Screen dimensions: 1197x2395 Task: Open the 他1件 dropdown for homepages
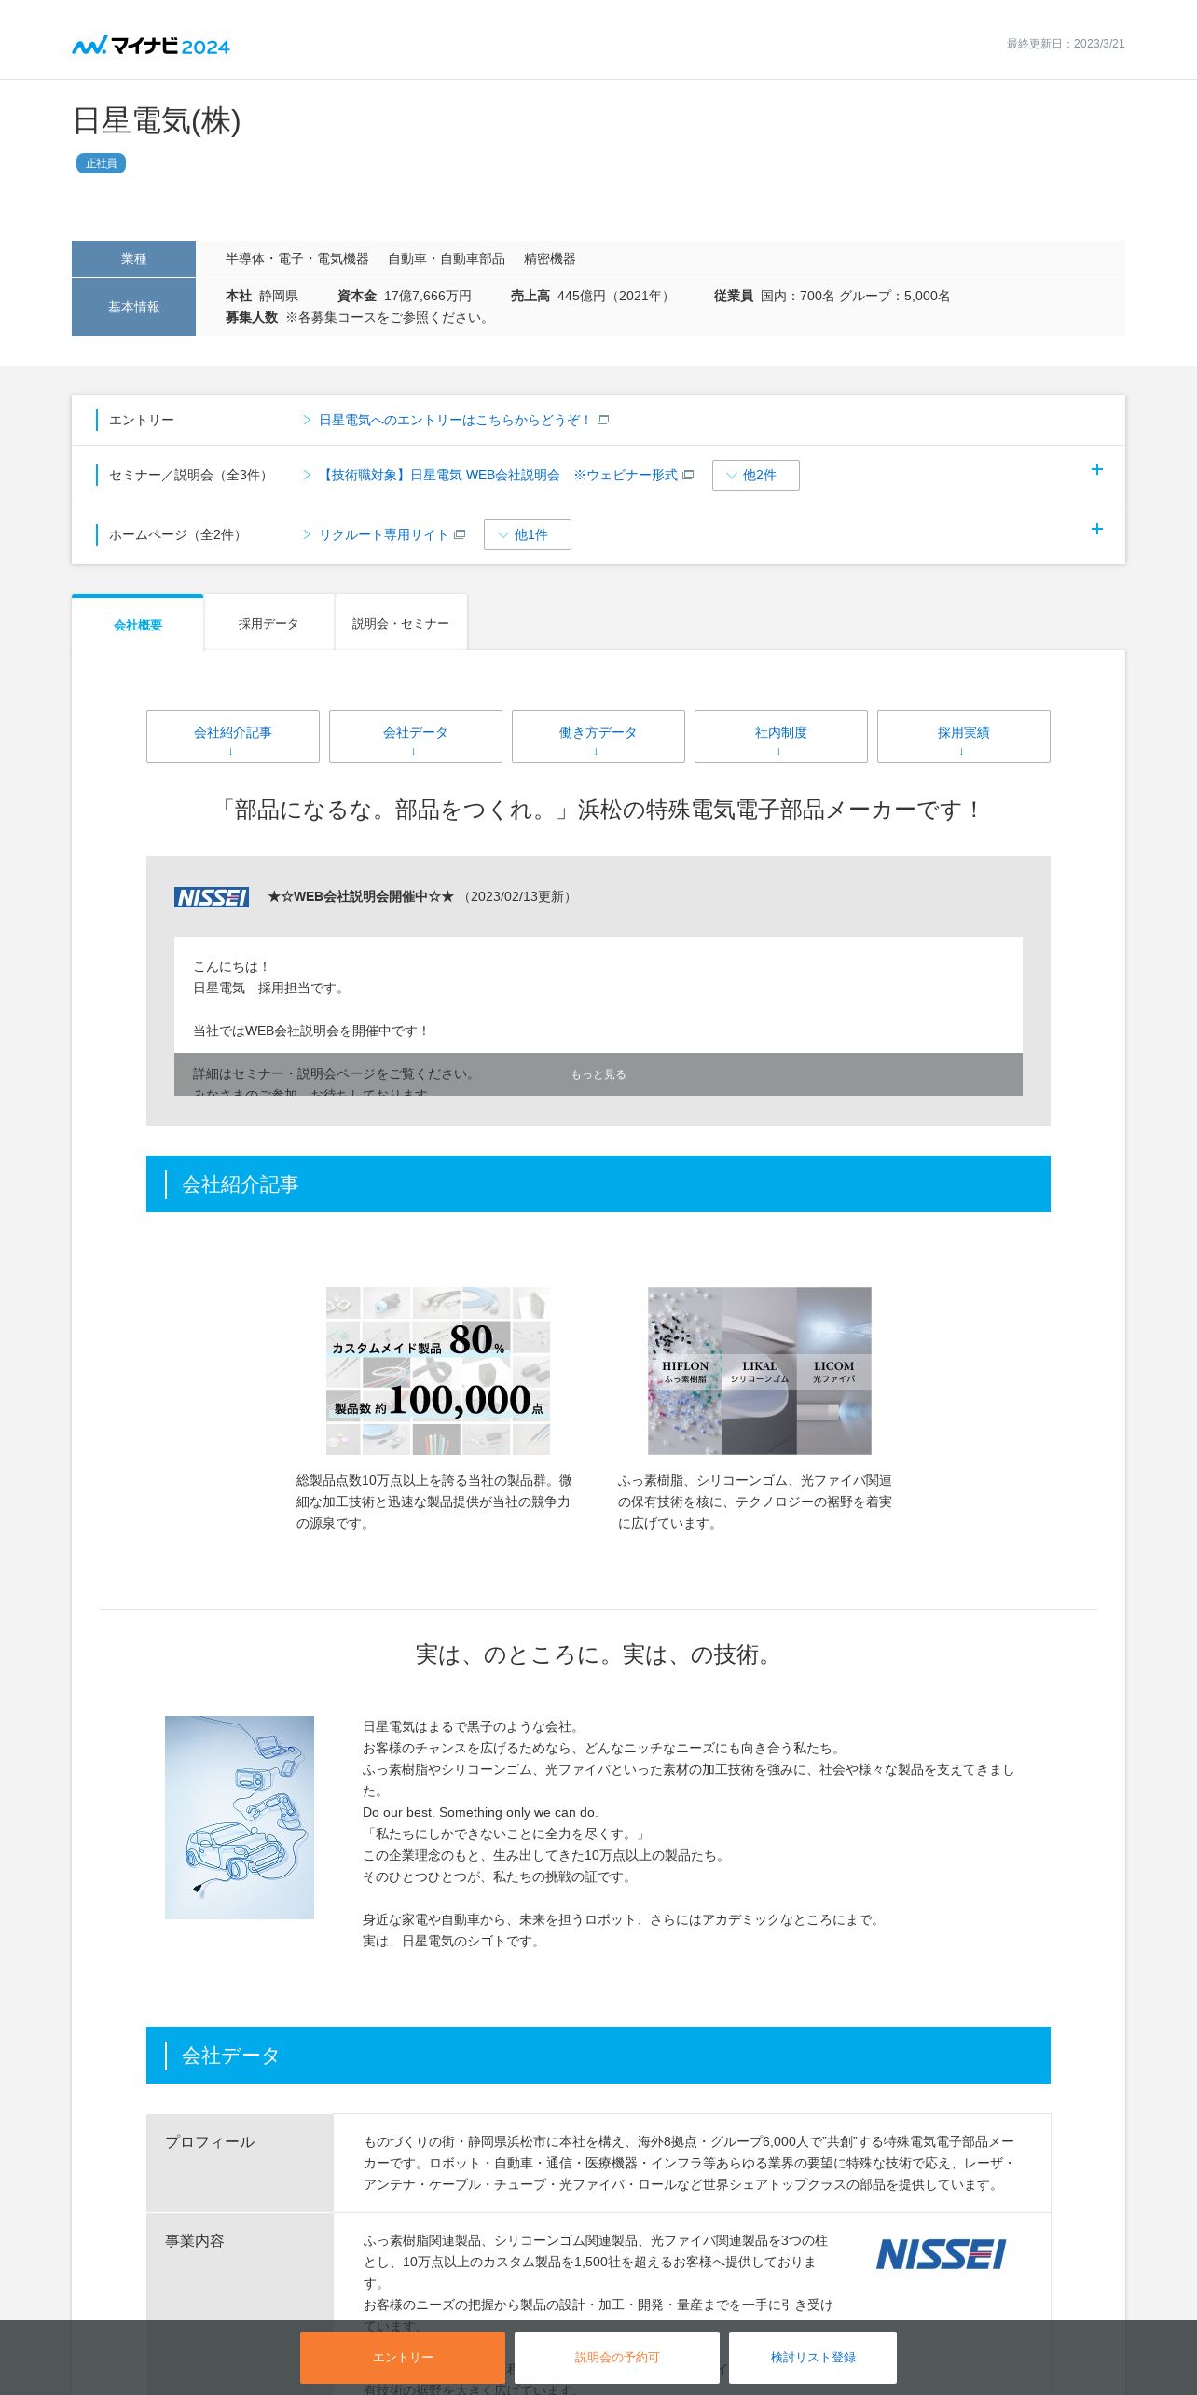528,534
